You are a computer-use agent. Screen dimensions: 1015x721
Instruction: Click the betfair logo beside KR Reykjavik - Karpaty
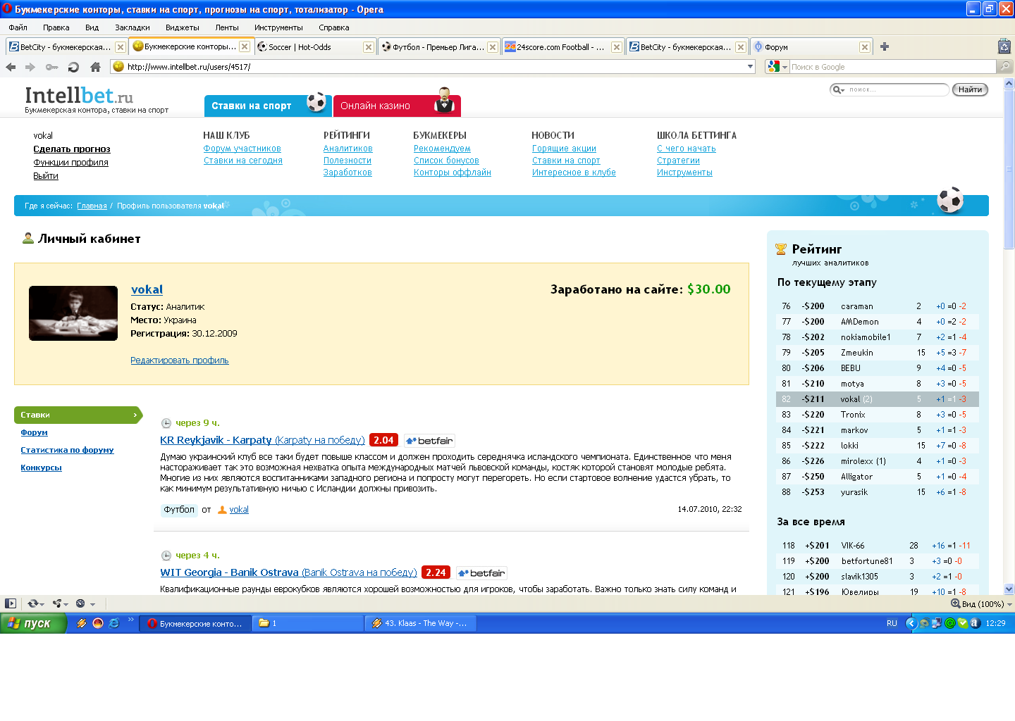coord(429,441)
